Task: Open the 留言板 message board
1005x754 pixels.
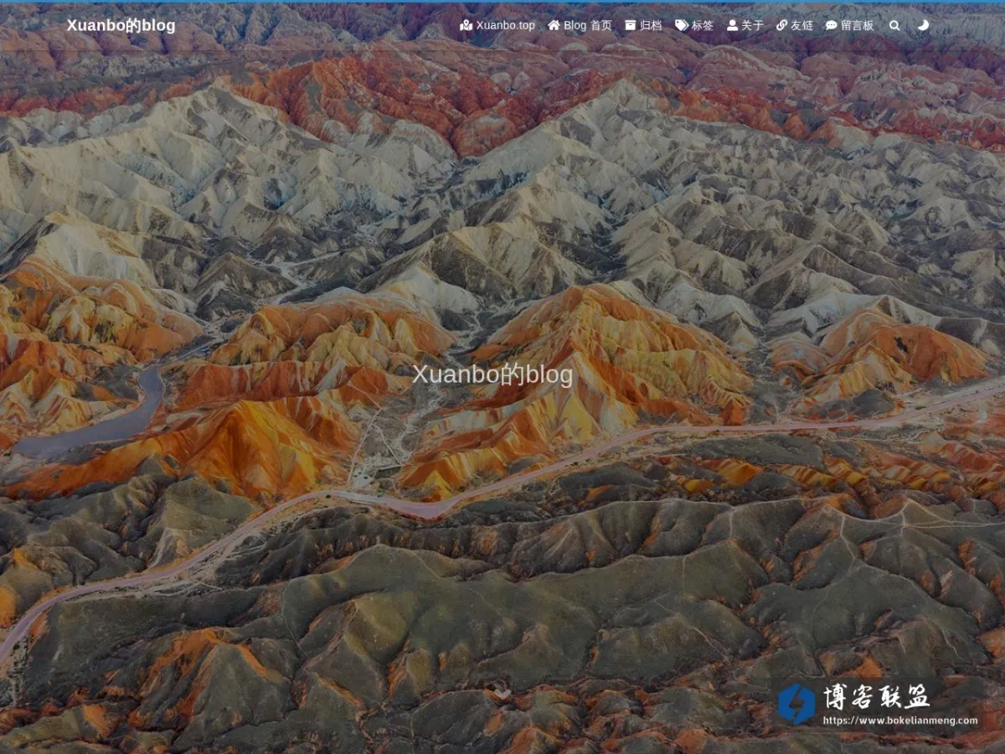Action: point(849,25)
